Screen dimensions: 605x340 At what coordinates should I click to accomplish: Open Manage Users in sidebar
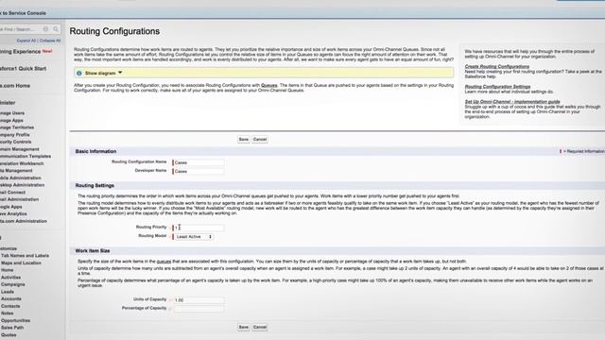[x=12, y=113]
